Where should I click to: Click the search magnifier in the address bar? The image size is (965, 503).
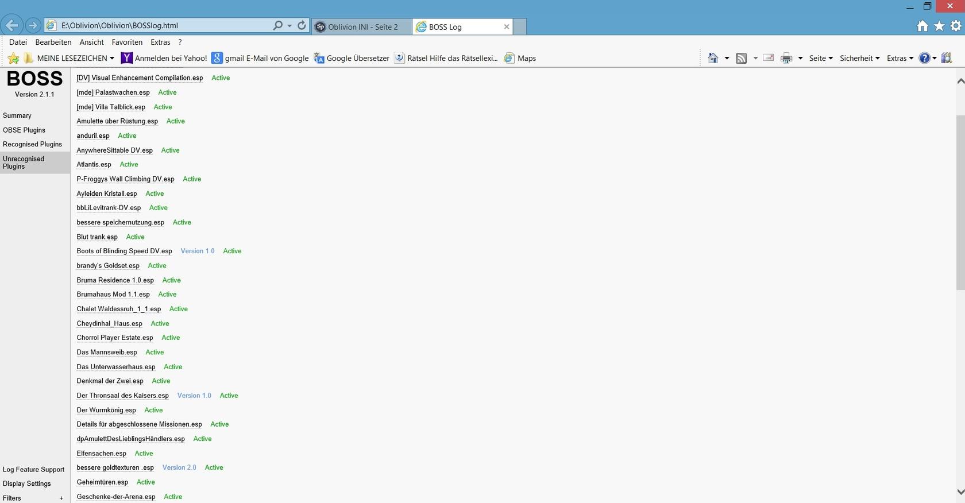pyautogui.click(x=278, y=26)
